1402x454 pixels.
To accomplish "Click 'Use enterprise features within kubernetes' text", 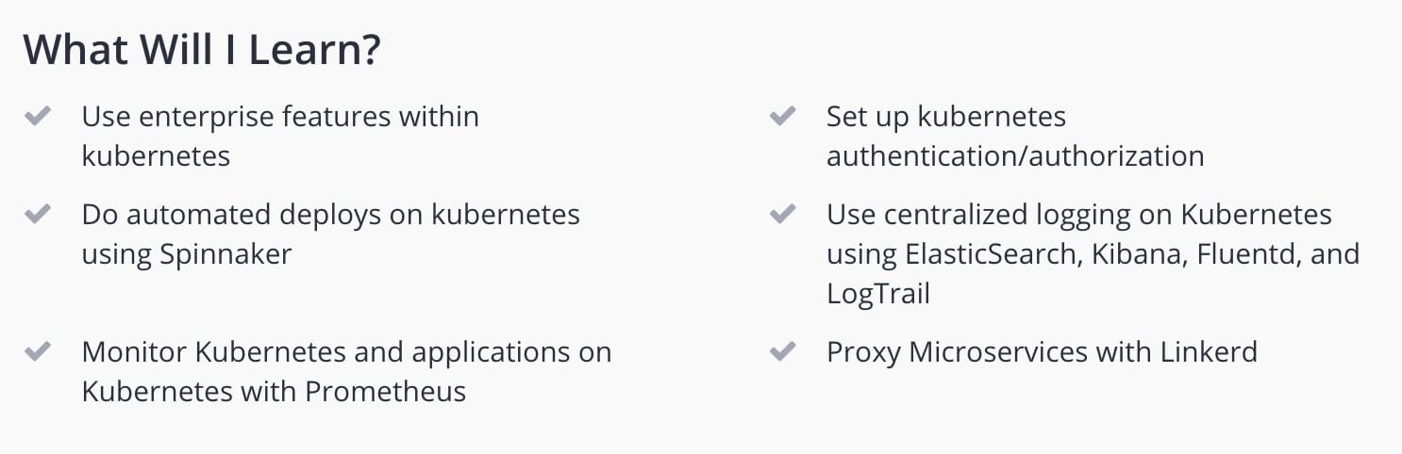I will (x=280, y=136).
